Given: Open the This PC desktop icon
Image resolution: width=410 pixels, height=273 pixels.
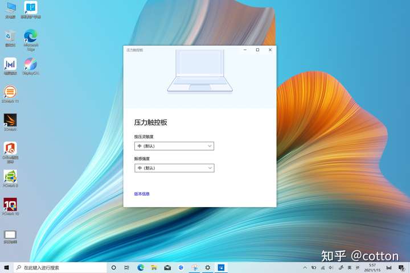Looking at the screenshot, I should point(11,10).
